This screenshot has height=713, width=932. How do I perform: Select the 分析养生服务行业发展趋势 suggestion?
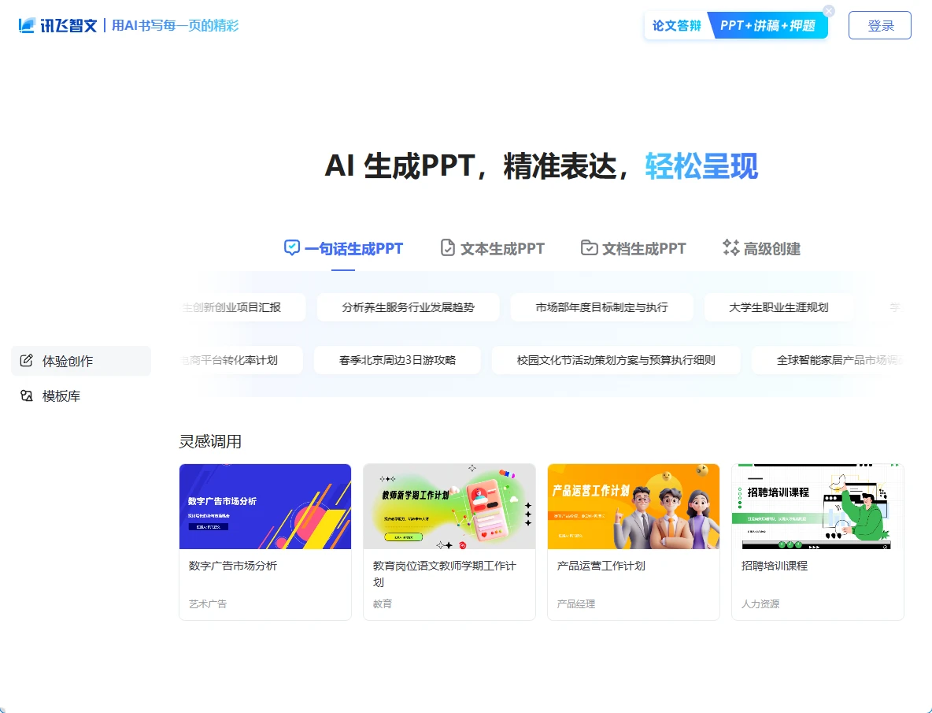click(x=408, y=307)
